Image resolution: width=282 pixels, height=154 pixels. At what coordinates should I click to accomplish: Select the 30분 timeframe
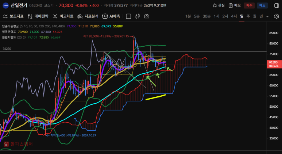(x=206, y=16)
